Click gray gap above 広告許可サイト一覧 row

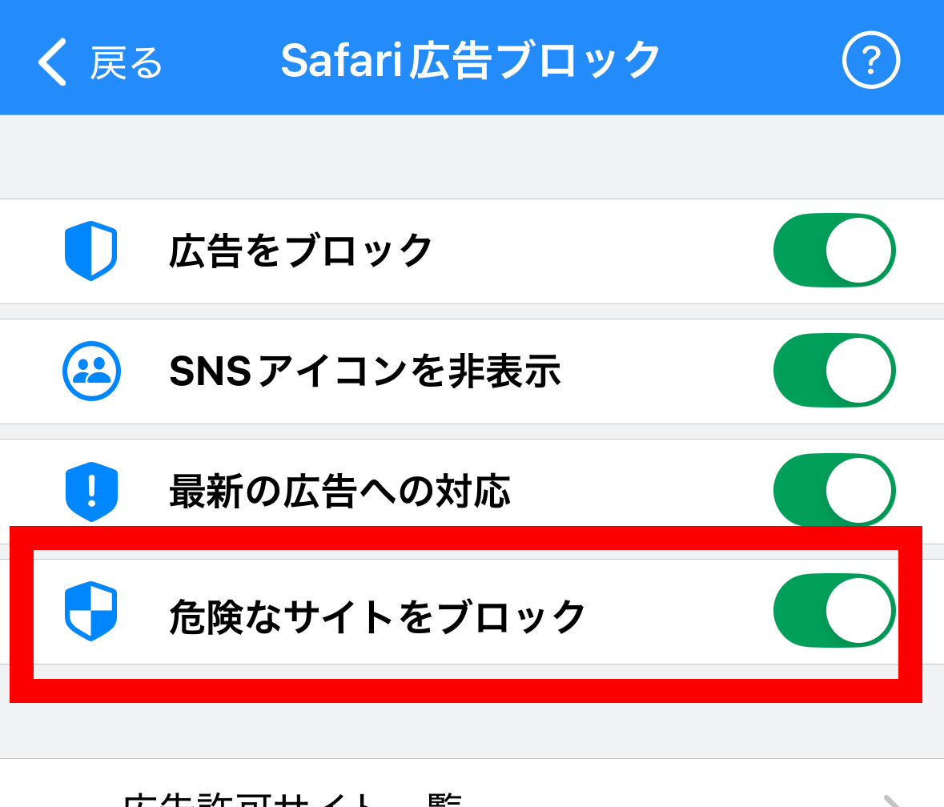(x=472, y=730)
